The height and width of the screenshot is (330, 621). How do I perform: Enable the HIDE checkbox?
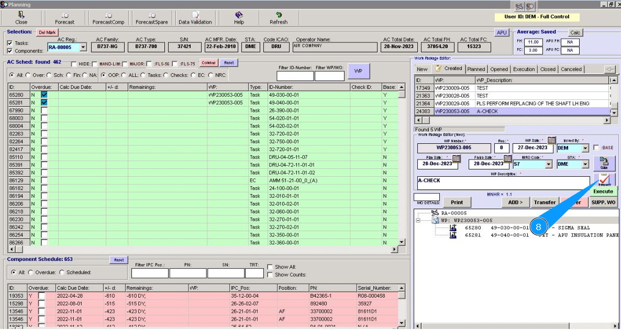74,64
